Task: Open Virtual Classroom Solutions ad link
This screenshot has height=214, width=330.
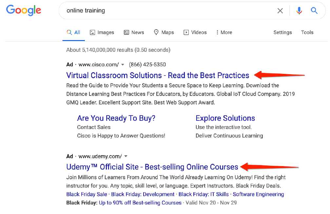Action: tap(158, 75)
